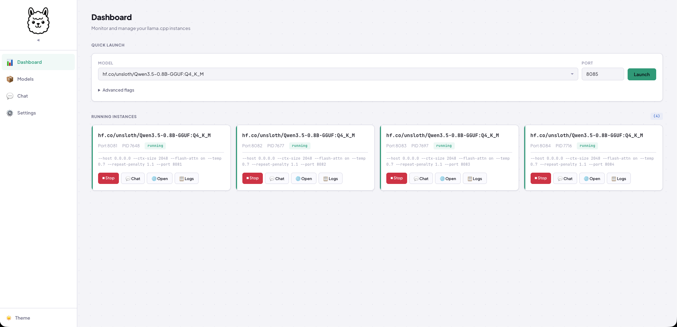Click the running status badge for PID 7697
This screenshot has height=327, width=677.
pos(444,146)
